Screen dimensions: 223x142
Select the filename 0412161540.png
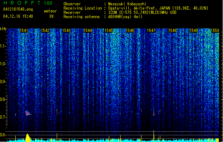[18, 9]
